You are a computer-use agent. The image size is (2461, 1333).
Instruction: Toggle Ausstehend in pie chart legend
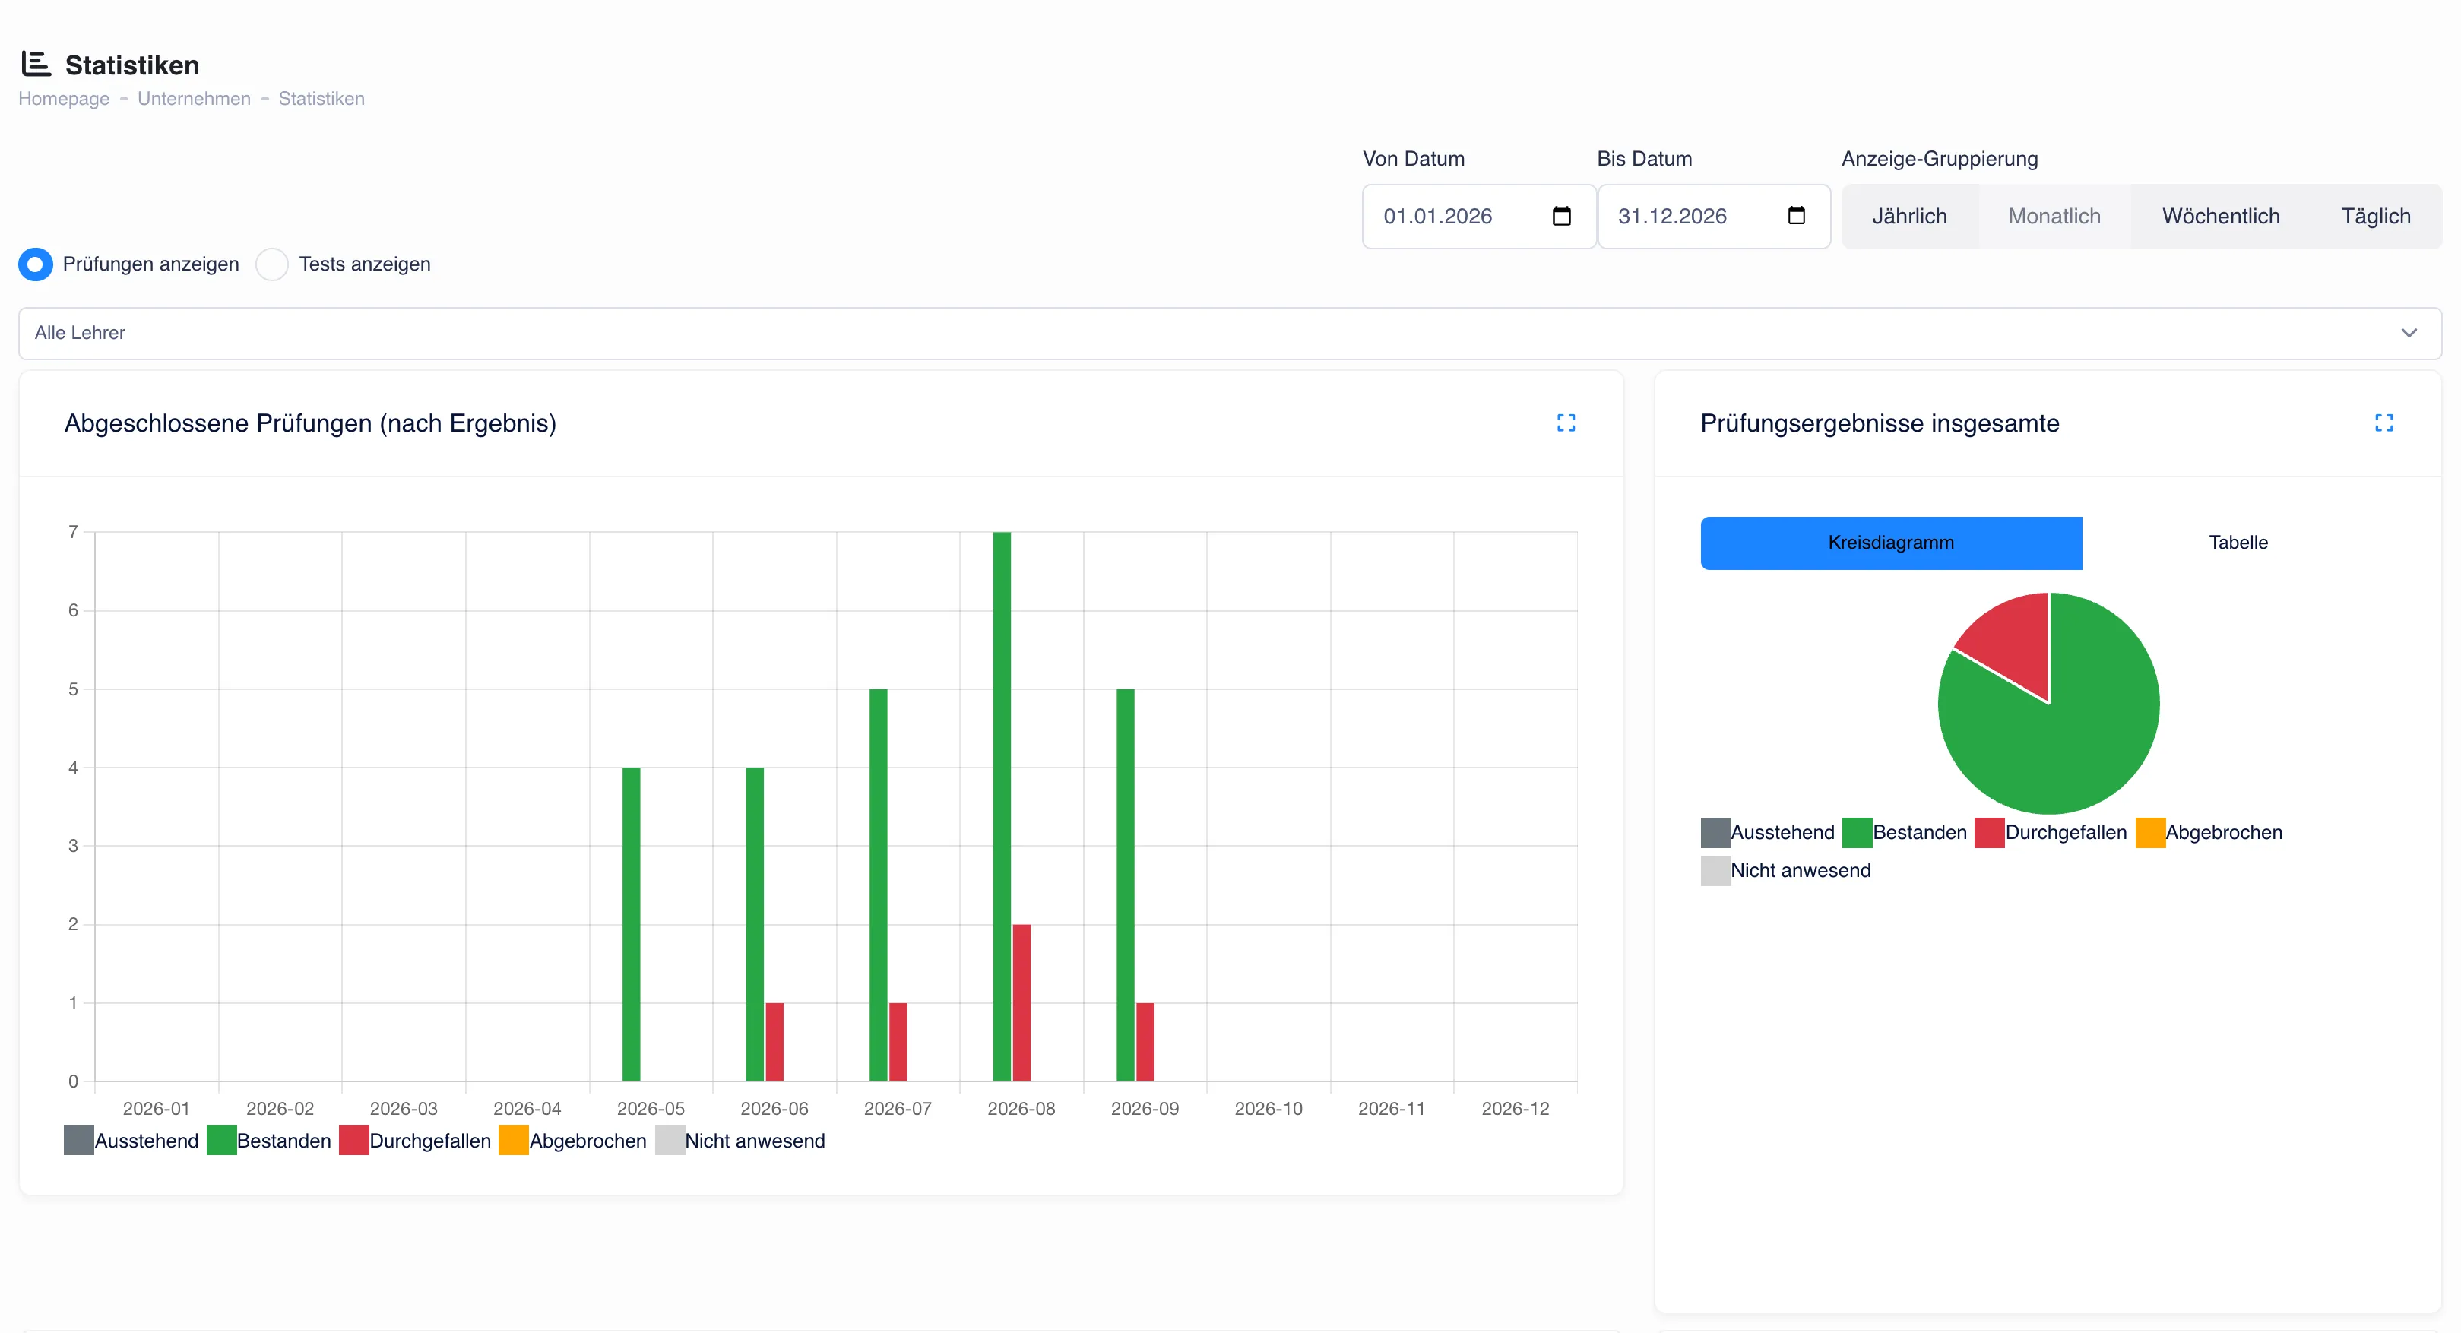[1767, 832]
